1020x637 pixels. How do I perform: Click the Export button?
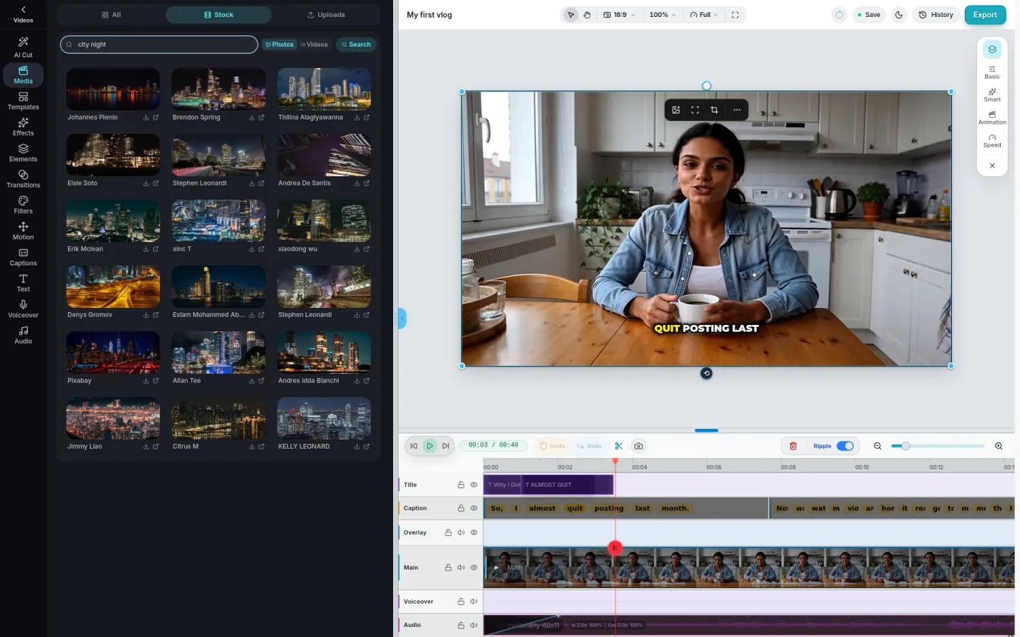coord(985,15)
